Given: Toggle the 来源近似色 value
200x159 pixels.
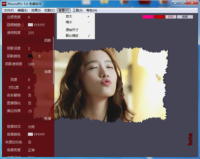Looking at the screenshot, I should 30,142.
